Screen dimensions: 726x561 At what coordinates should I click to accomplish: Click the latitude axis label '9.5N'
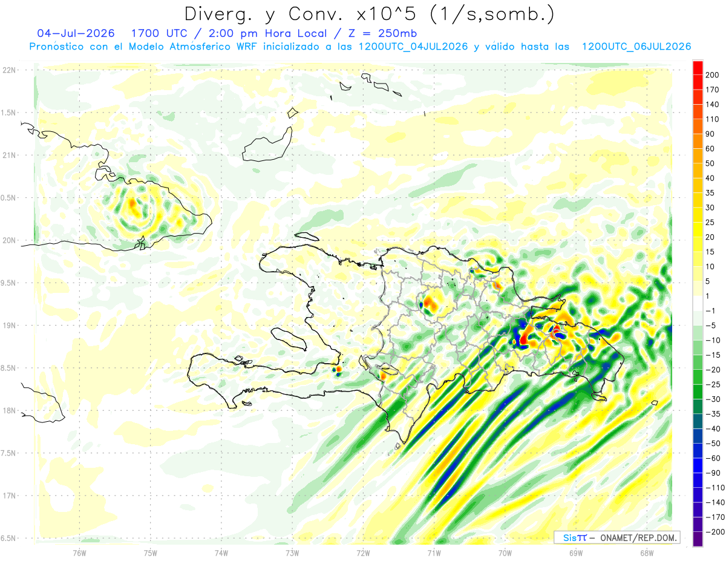tap(8, 283)
